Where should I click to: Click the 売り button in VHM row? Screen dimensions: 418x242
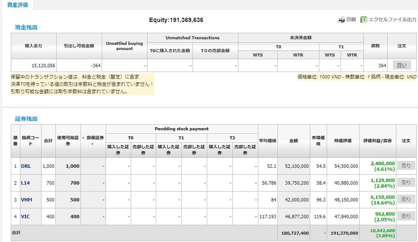click(405, 199)
